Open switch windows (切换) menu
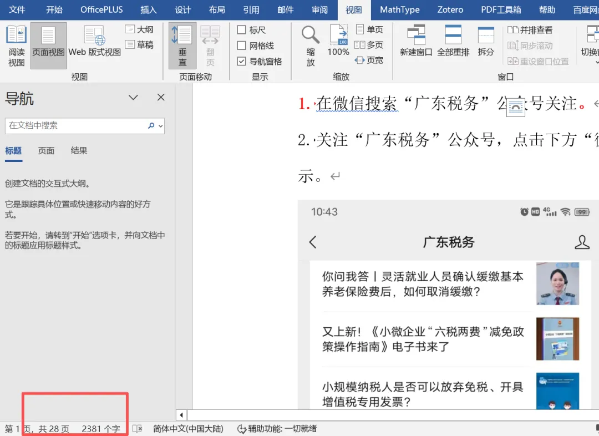The height and width of the screenshot is (436, 599). pyautogui.click(x=590, y=44)
